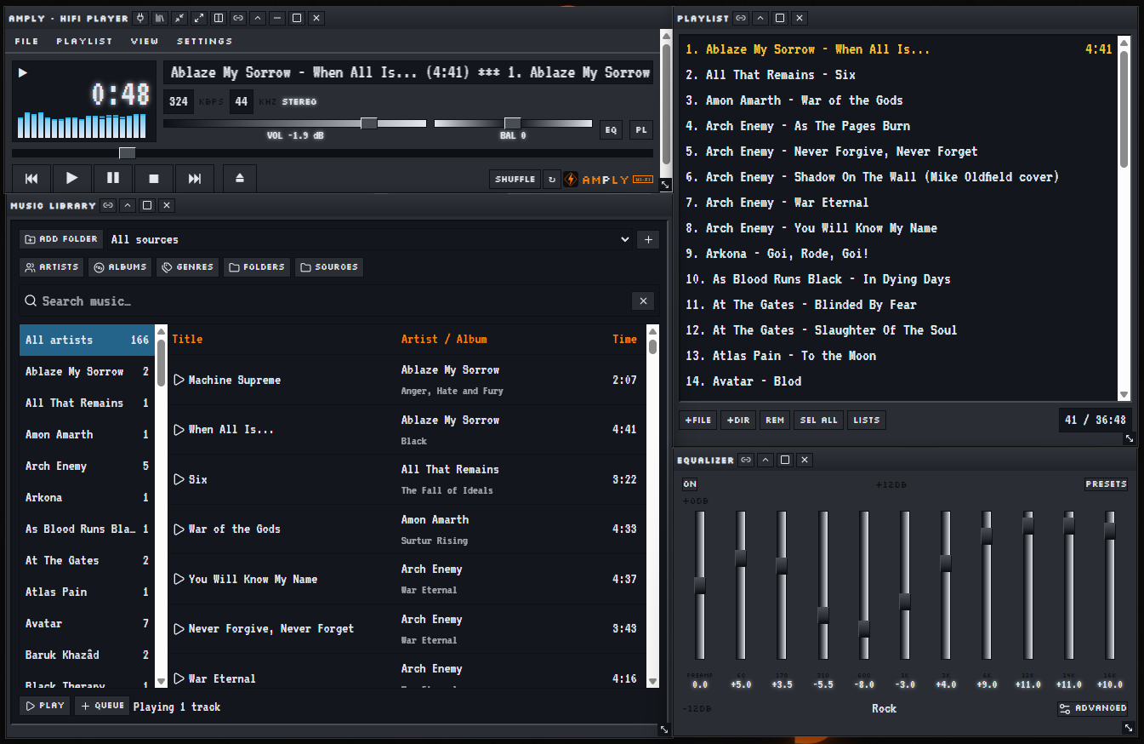Play the Machine Supreme track row
This screenshot has width=1144, height=744.
click(x=407, y=380)
